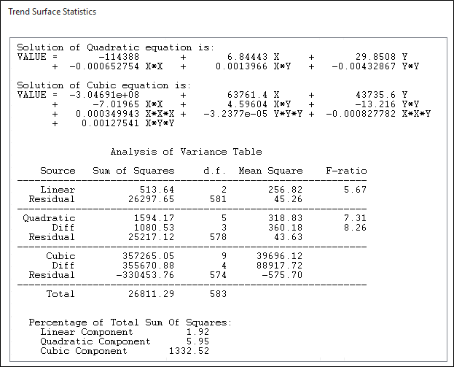This screenshot has width=454, height=367.
Task: Click the Cubic Component value 1332.52
Action: [x=189, y=351]
